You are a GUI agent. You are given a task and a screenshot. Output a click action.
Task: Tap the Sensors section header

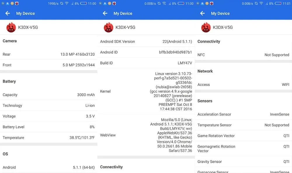[x=205, y=101]
